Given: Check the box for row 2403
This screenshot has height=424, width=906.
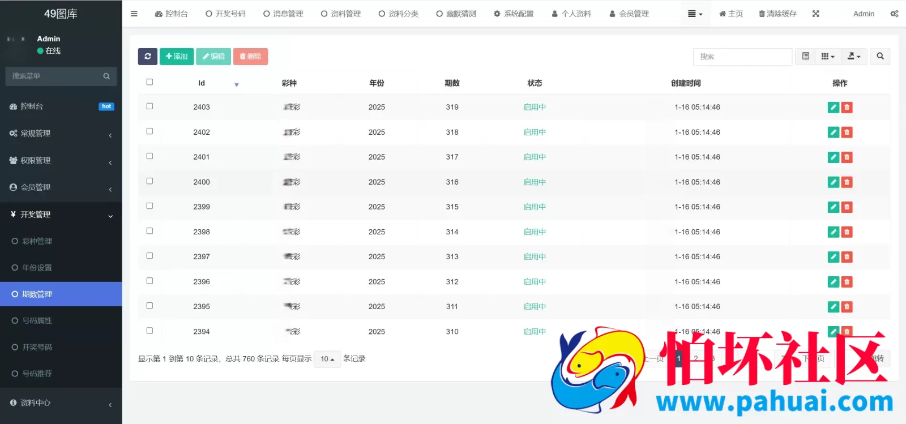Looking at the screenshot, I should (149, 106).
